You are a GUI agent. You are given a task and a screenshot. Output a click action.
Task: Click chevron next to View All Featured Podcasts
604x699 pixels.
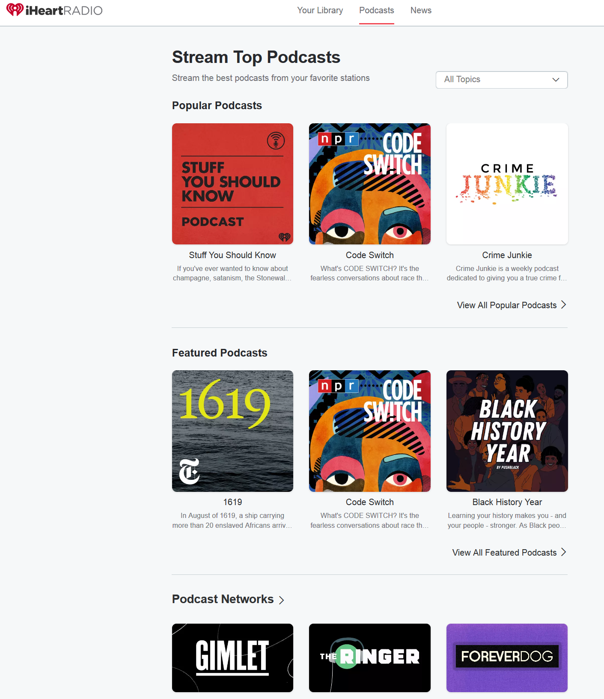coord(564,552)
